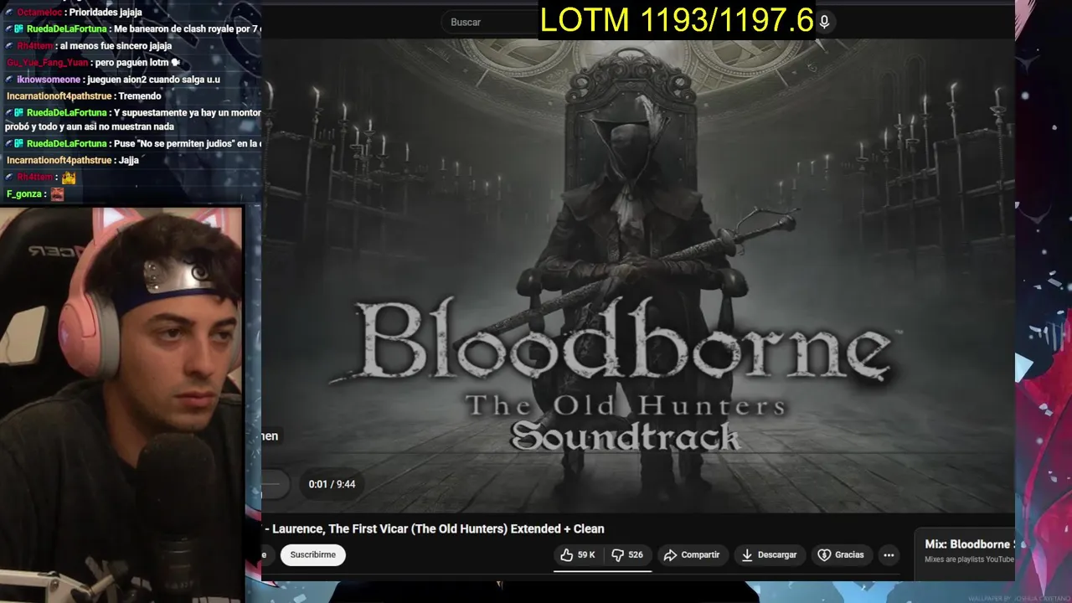Image resolution: width=1072 pixels, height=603 pixels.
Task: Click the crown emote from Rh4ttem
Action: 69,178
